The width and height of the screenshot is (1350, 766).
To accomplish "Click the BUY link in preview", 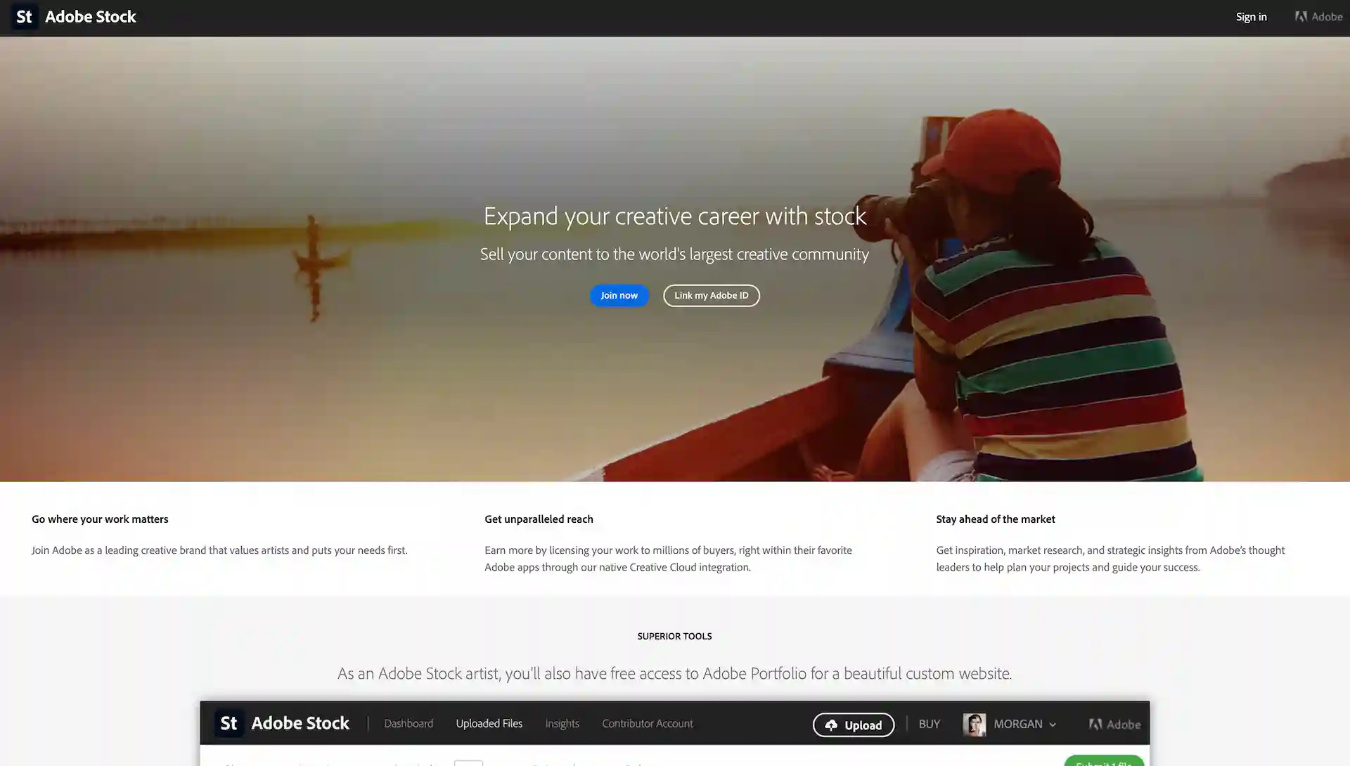I will tap(929, 724).
